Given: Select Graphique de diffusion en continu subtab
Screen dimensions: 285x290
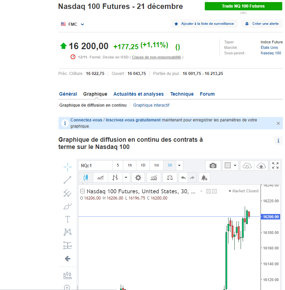Looking at the screenshot, I should 93,105.
